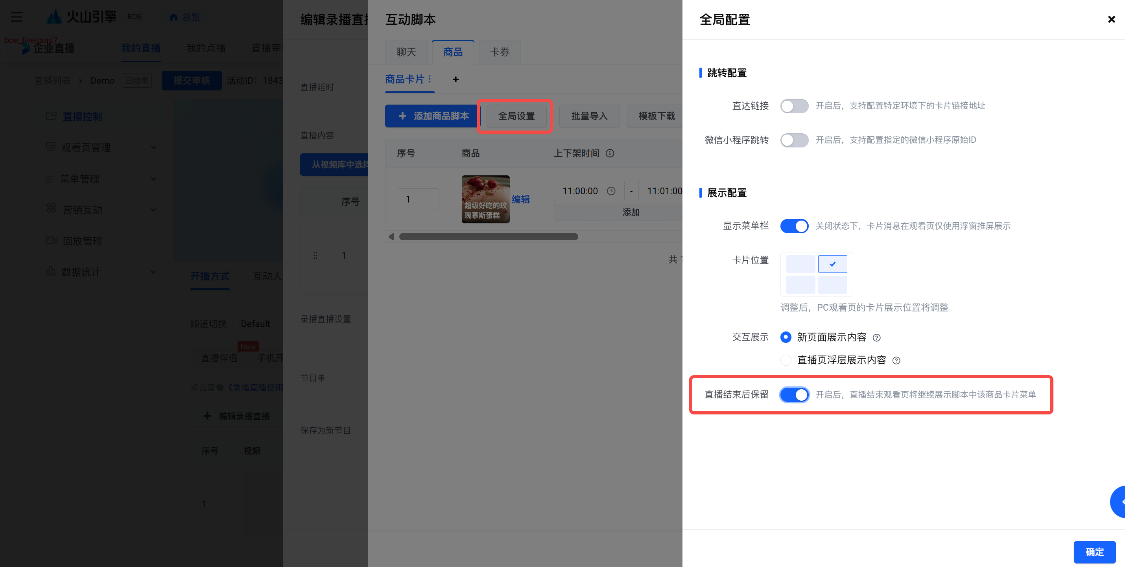Image resolution: width=1125 pixels, height=567 pixels.
Task: Open the Default 频道切换 dropdown
Action: tap(258, 324)
